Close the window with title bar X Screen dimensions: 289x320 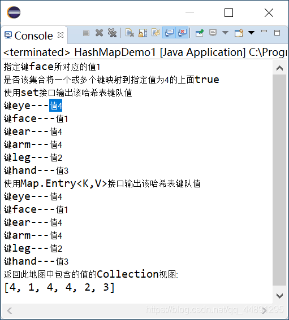pos(269,12)
